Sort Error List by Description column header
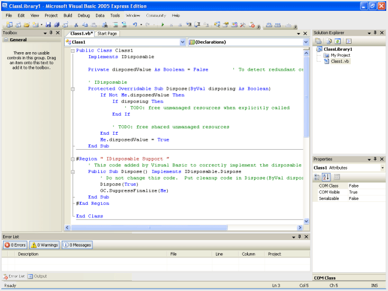388x291 pixels. pos(28,254)
